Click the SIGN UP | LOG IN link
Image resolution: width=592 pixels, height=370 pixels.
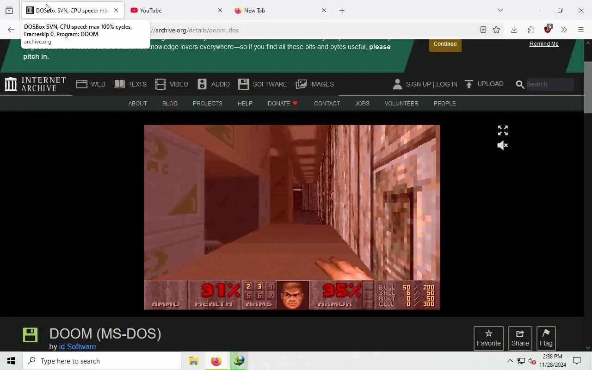point(425,84)
